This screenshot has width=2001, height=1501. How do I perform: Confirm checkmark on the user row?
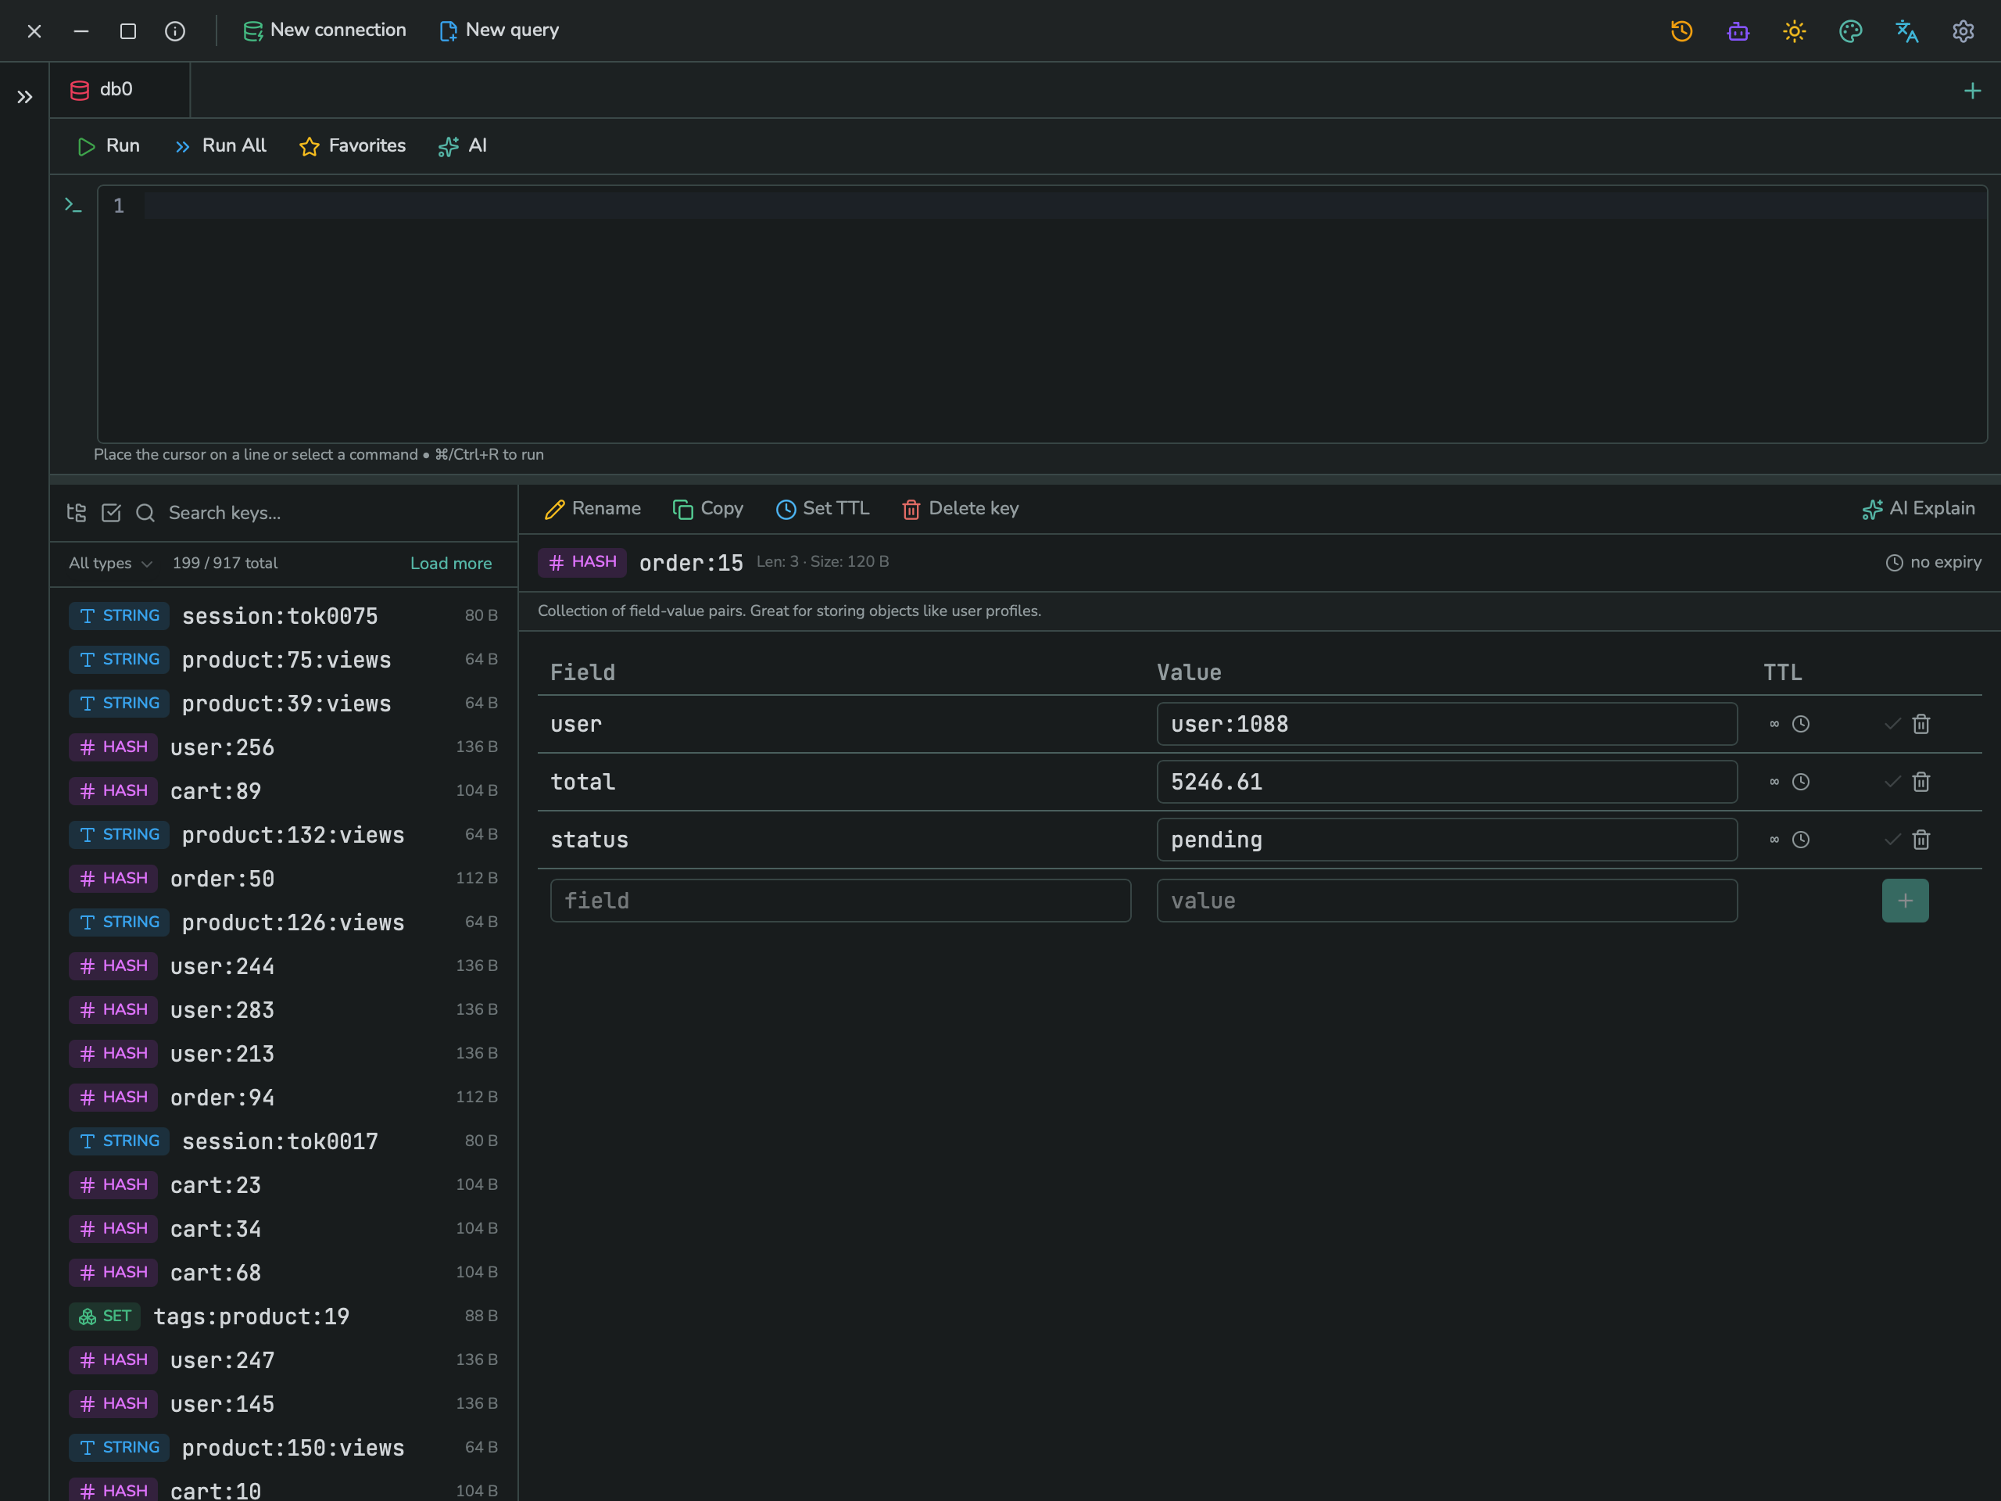(1892, 724)
